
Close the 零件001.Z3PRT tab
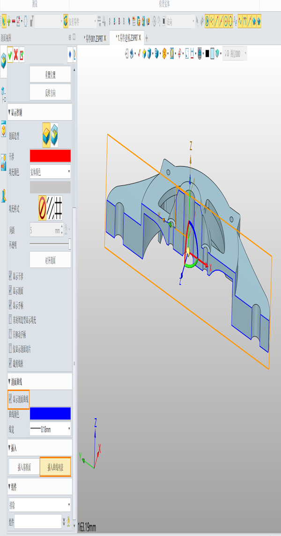click(x=105, y=38)
